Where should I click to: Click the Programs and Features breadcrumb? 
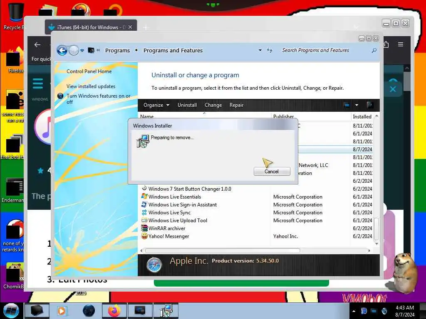click(x=173, y=50)
